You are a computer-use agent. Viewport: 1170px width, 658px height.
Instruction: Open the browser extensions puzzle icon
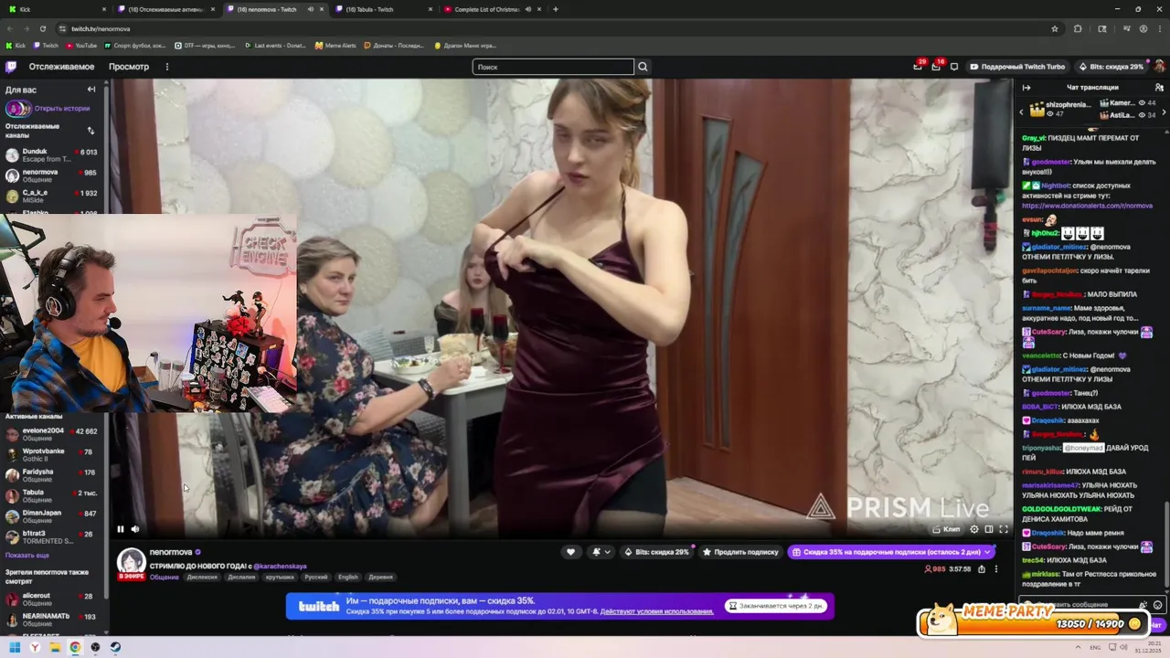pos(1078,28)
